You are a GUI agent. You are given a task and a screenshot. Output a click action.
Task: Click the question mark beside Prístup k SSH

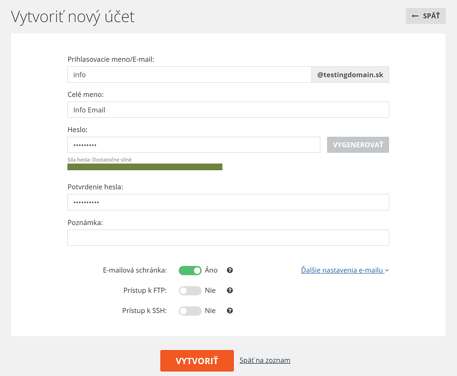(230, 310)
